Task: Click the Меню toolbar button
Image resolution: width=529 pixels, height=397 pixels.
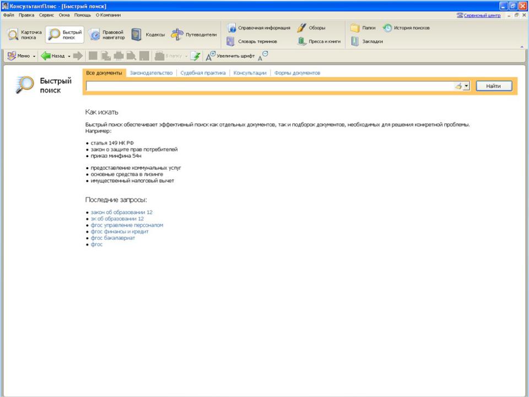Action: (19, 56)
